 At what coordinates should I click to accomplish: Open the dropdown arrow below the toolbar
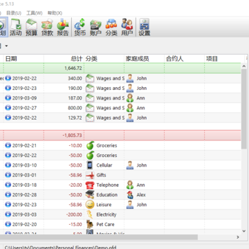click(6, 46)
